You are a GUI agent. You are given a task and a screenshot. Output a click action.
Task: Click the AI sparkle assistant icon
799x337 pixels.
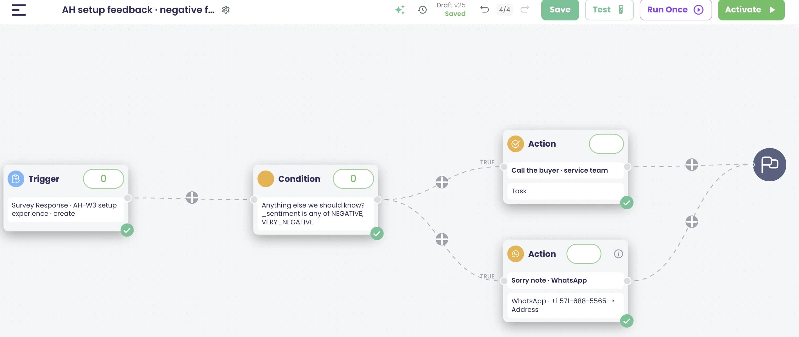pyautogui.click(x=400, y=10)
